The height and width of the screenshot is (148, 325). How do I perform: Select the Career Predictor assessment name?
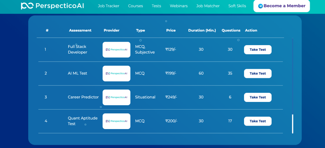click(x=83, y=97)
